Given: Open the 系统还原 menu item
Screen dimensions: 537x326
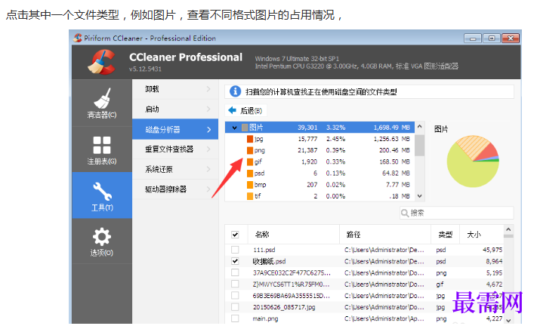Looking at the screenshot, I should (175, 169).
